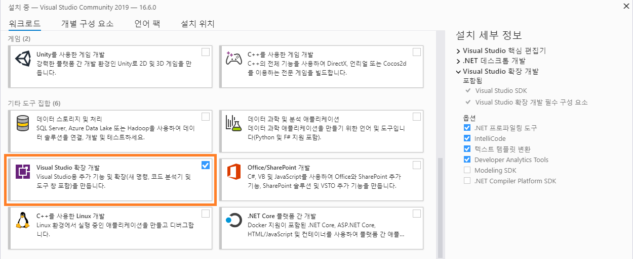Click the Visual Studio SDK included item
The image size is (633, 259).
click(x=501, y=91)
